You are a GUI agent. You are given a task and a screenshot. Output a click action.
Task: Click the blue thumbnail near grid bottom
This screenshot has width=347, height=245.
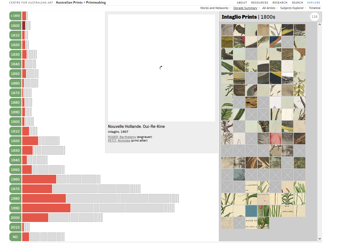tap(251, 211)
